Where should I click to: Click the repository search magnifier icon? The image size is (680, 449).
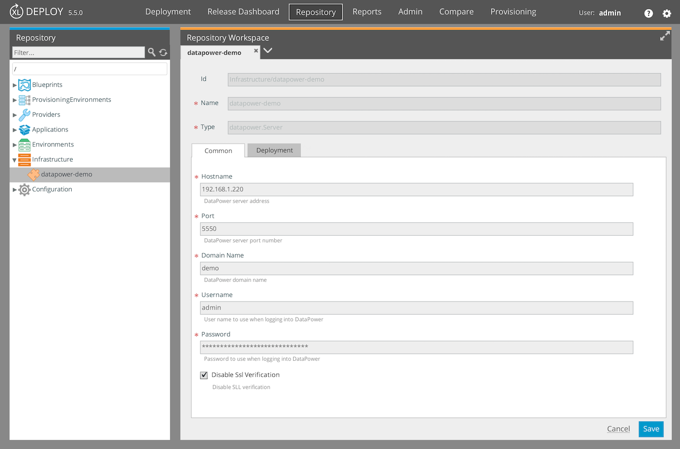[x=152, y=52]
